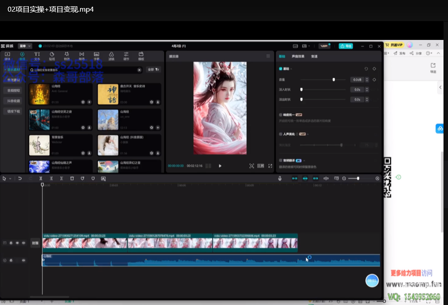The image size is (448, 305).
Task: Zoom in the timeline with plus icon
Action: coord(377,178)
